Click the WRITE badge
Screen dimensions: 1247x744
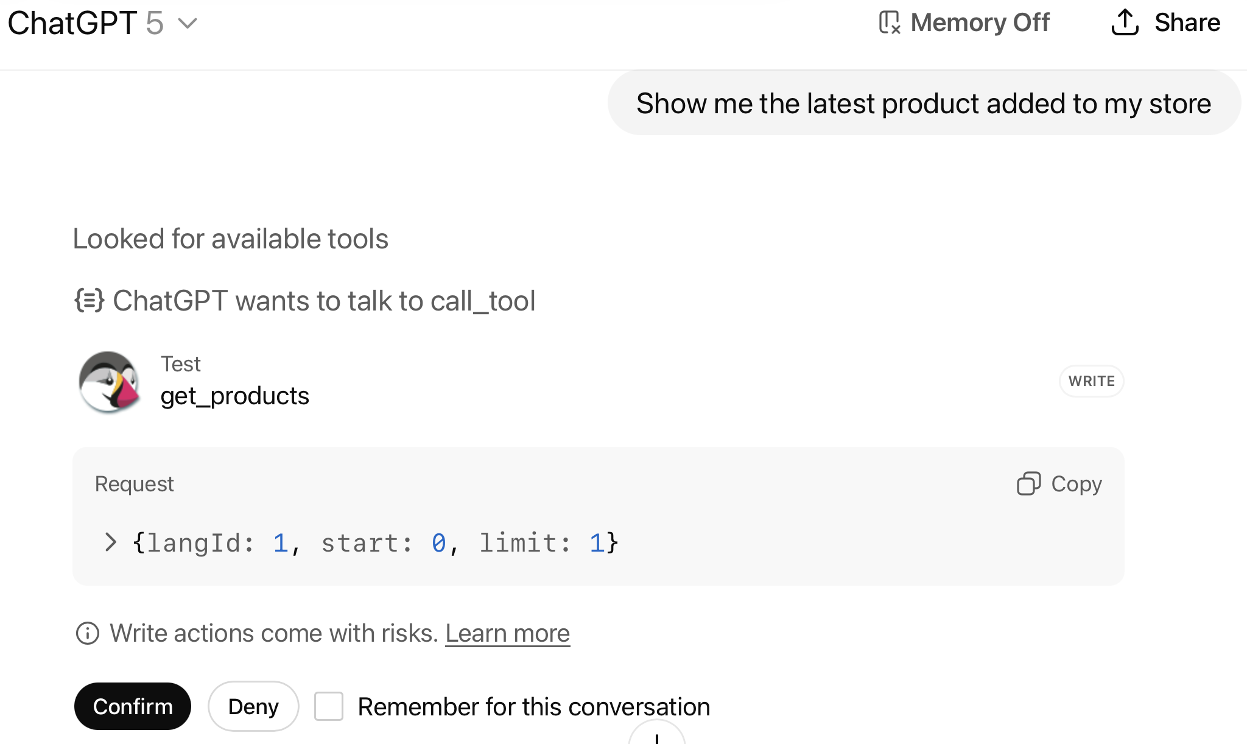coord(1091,381)
